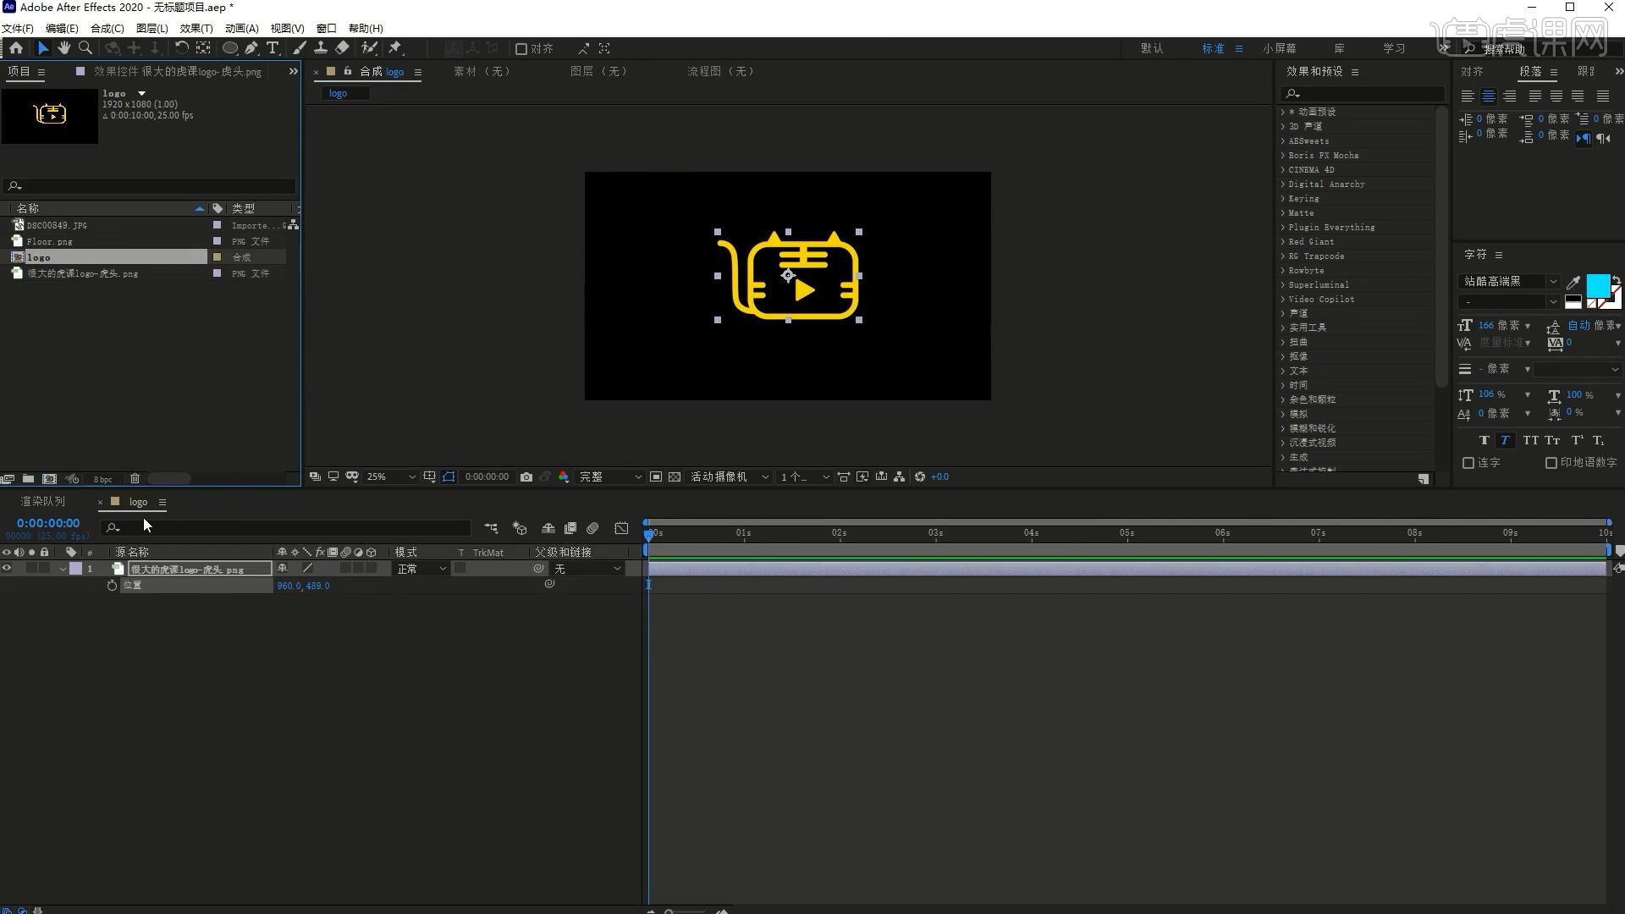Select the Selection tool in toolbar

coord(41,47)
